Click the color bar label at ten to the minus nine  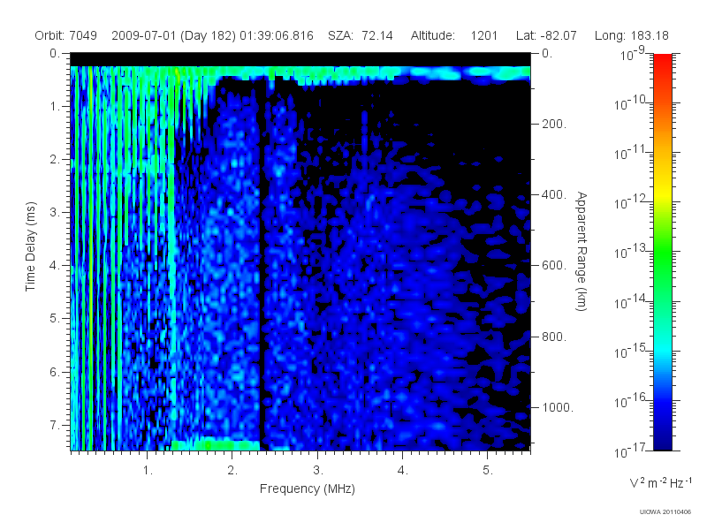pyautogui.click(x=633, y=54)
